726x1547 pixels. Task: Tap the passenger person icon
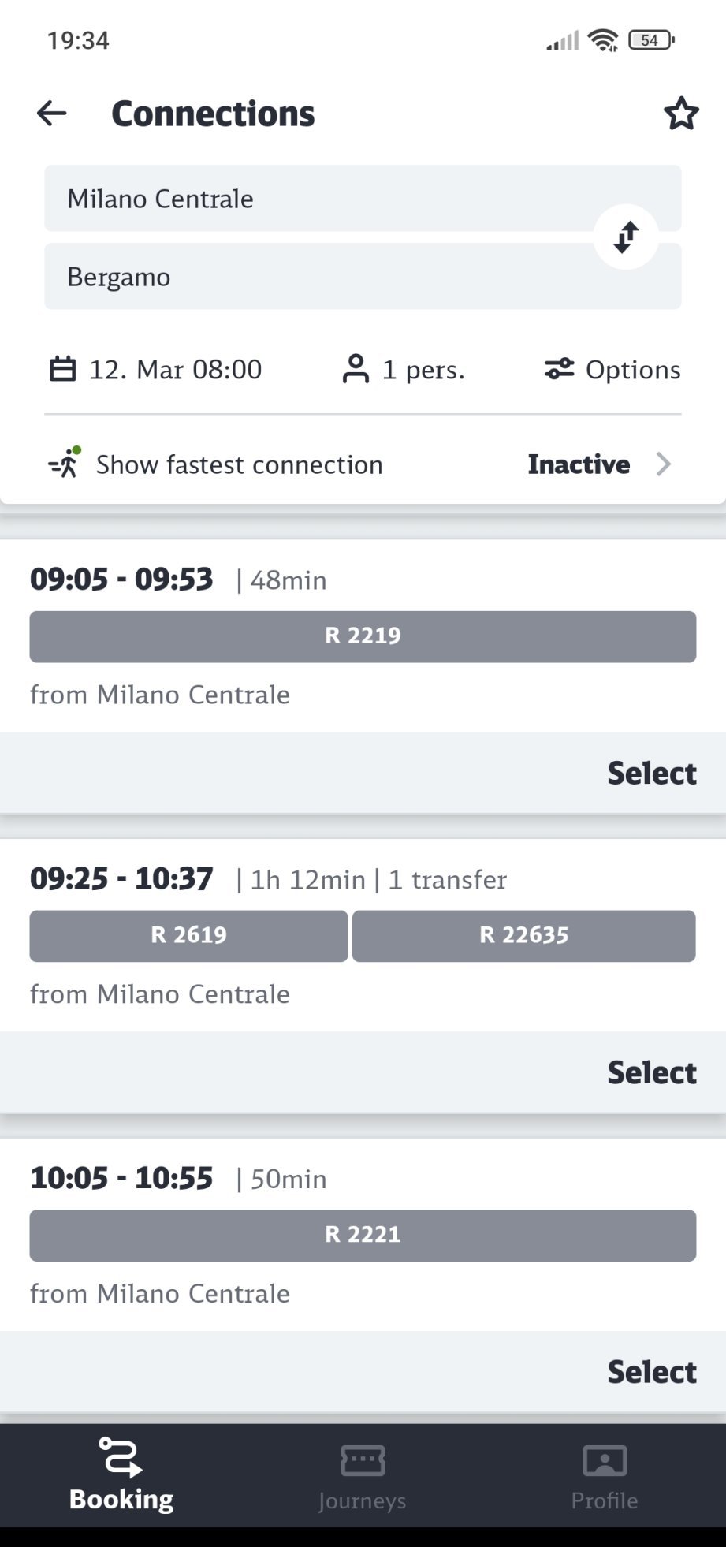point(356,369)
